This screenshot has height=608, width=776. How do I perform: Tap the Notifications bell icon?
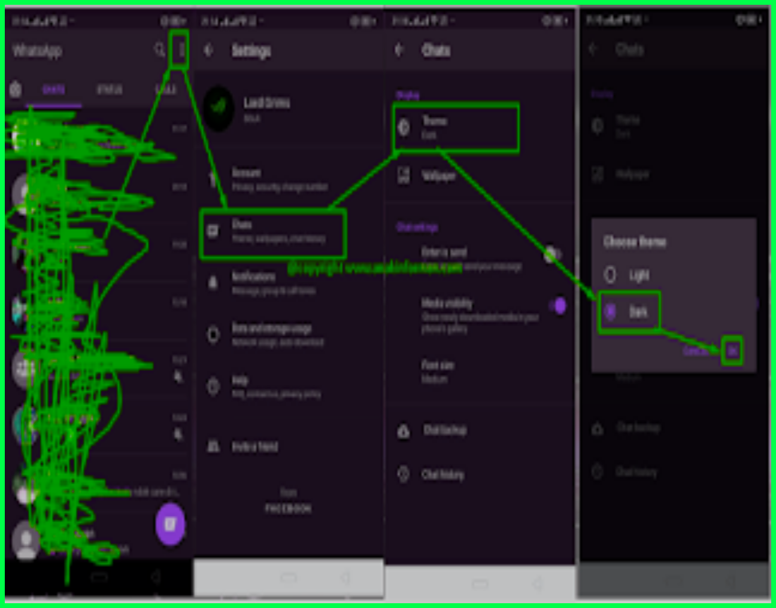click(213, 282)
